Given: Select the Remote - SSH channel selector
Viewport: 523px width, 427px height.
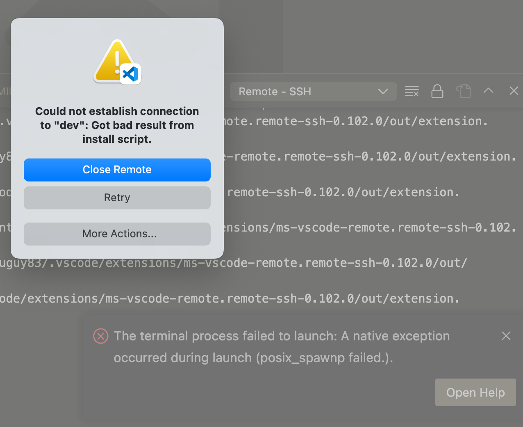Looking at the screenshot, I should 314,91.
